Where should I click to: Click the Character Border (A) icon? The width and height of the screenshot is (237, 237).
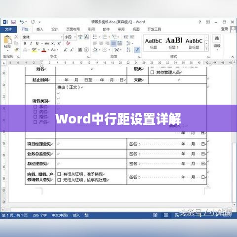86,37
